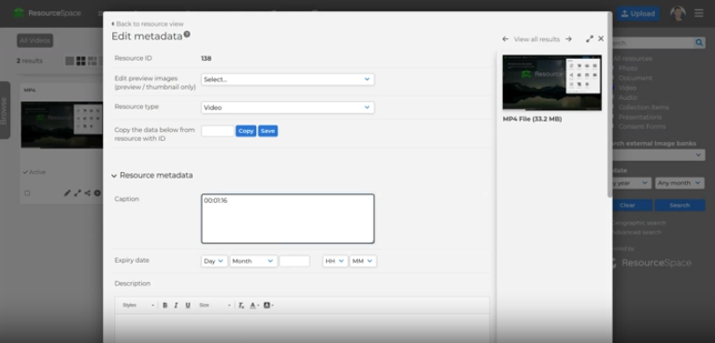Select the Presentations filter

pos(639,117)
